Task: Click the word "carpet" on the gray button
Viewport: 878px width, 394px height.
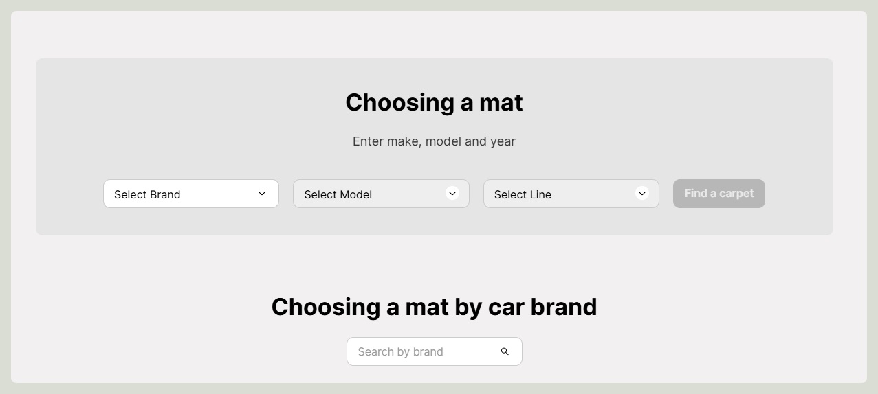Action: tap(736, 194)
